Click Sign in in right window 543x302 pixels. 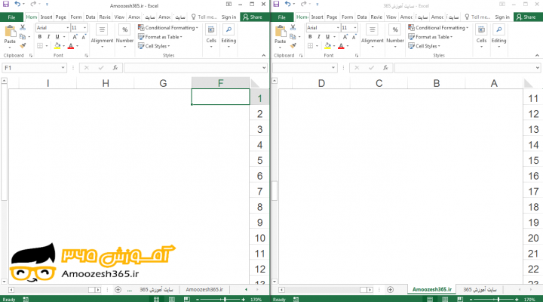(502, 17)
